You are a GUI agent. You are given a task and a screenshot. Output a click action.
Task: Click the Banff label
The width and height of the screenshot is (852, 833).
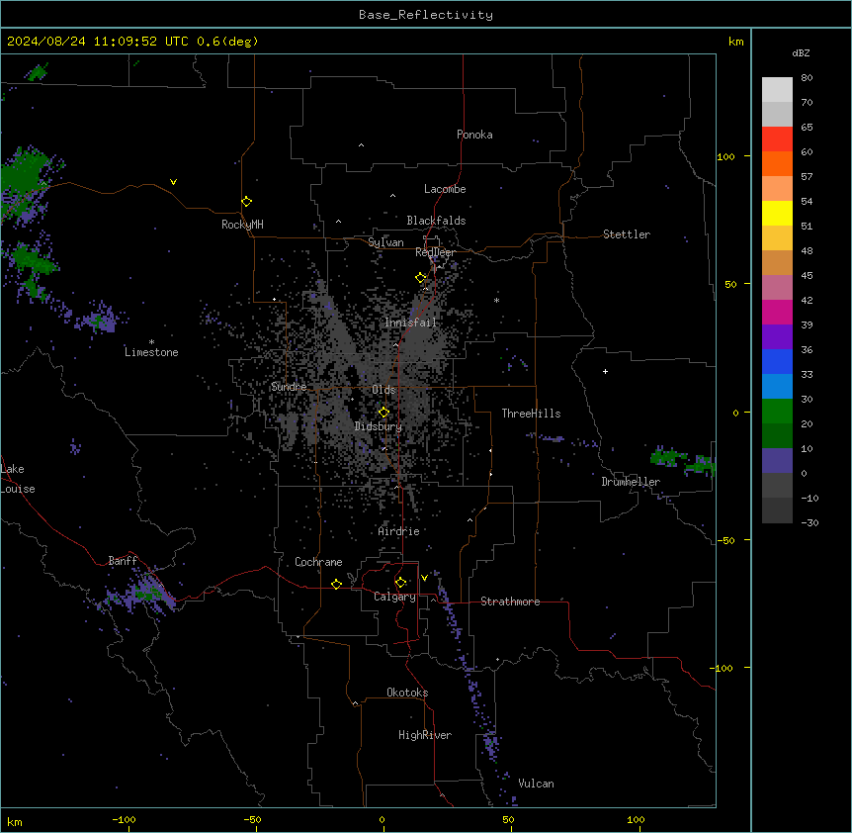(123, 561)
